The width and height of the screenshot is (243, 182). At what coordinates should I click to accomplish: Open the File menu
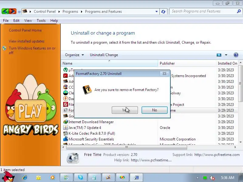[x=6, y=21]
